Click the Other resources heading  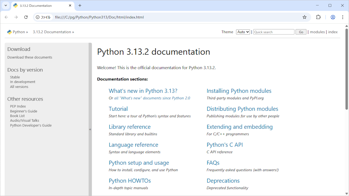25,99
